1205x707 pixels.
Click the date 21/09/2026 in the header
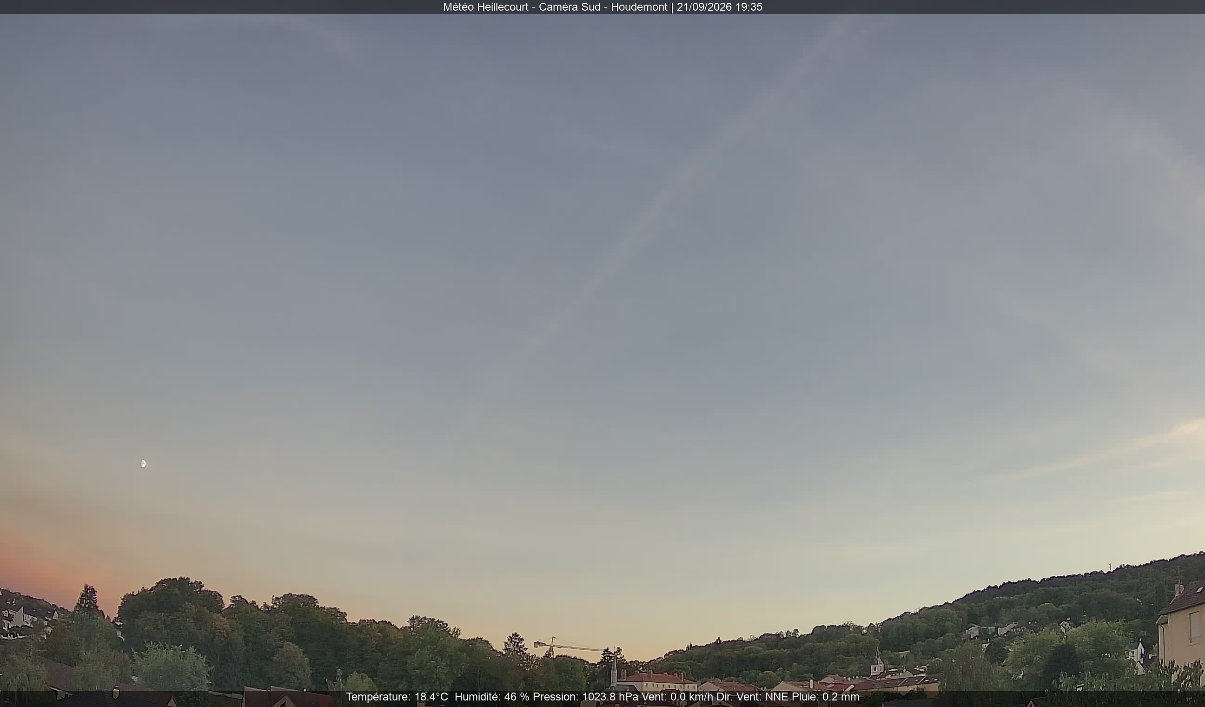tap(704, 7)
